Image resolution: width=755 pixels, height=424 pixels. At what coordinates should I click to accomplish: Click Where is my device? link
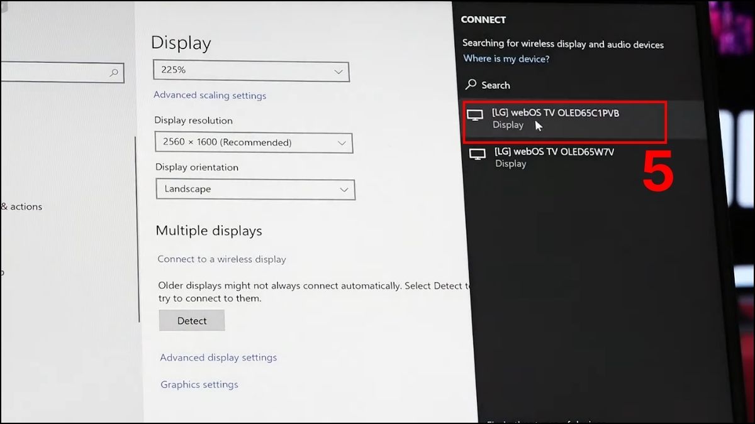(506, 58)
